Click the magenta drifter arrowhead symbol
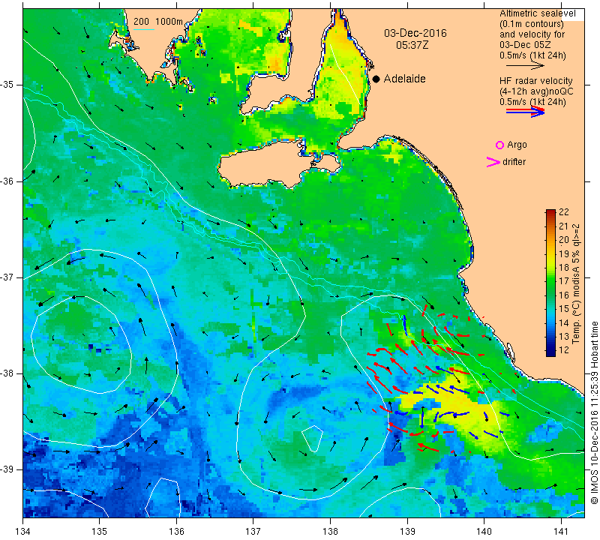Image resolution: width=600 pixels, height=540 pixels. 493,162
